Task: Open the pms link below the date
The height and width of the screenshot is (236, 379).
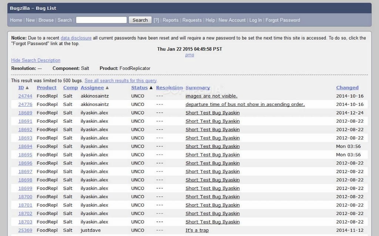Action: coord(189,55)
